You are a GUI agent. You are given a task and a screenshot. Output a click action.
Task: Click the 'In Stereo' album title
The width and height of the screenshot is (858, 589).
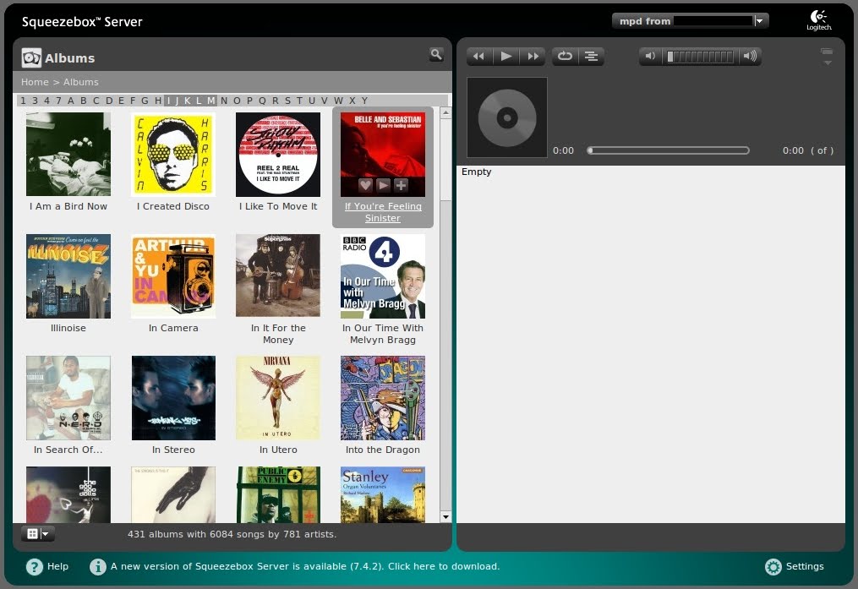point(173,450)
